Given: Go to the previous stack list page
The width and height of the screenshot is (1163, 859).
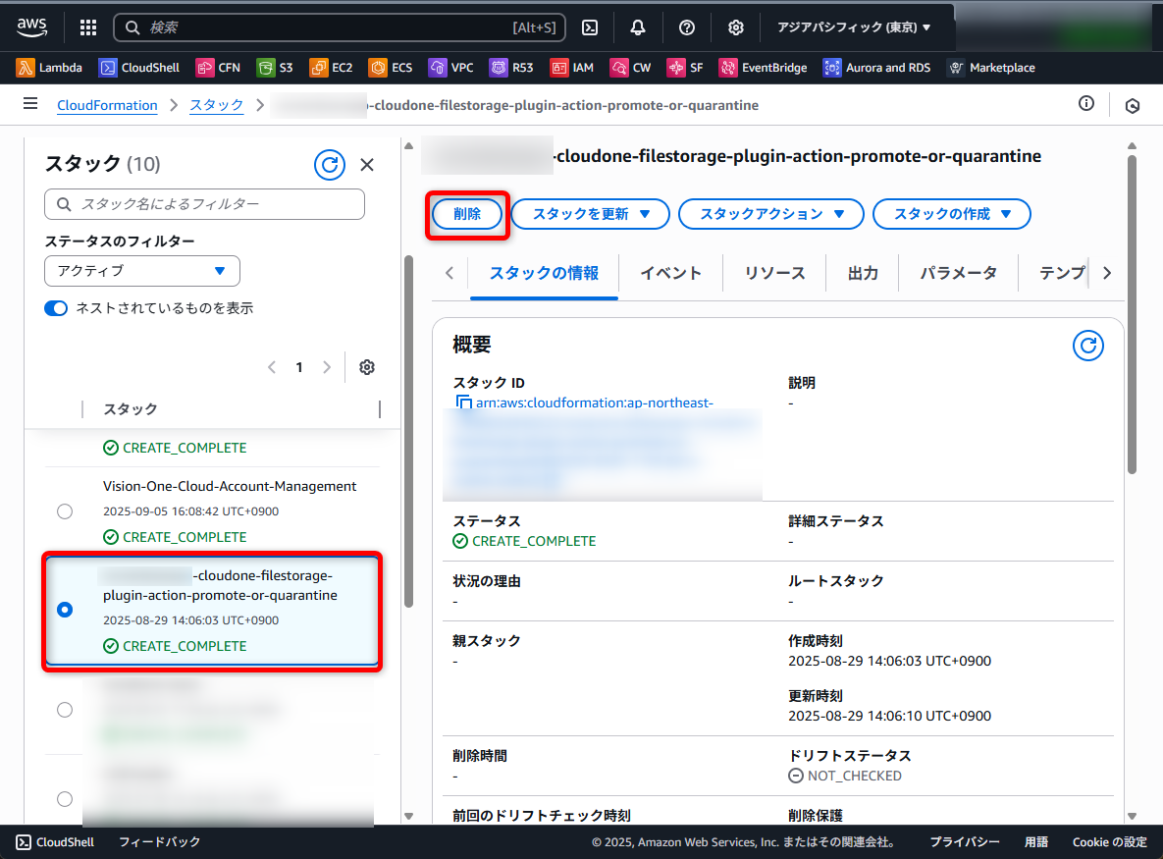Looking at the screenshot, I should pos(272,367).
